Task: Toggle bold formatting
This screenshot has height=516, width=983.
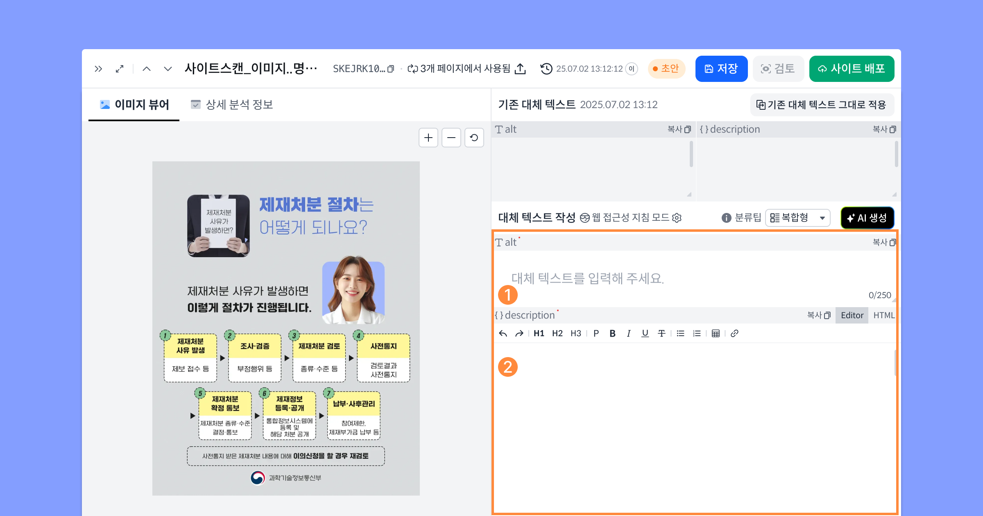Action: (x=612, y=333)
